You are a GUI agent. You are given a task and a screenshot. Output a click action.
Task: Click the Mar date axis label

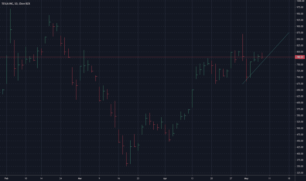[80, 178]
